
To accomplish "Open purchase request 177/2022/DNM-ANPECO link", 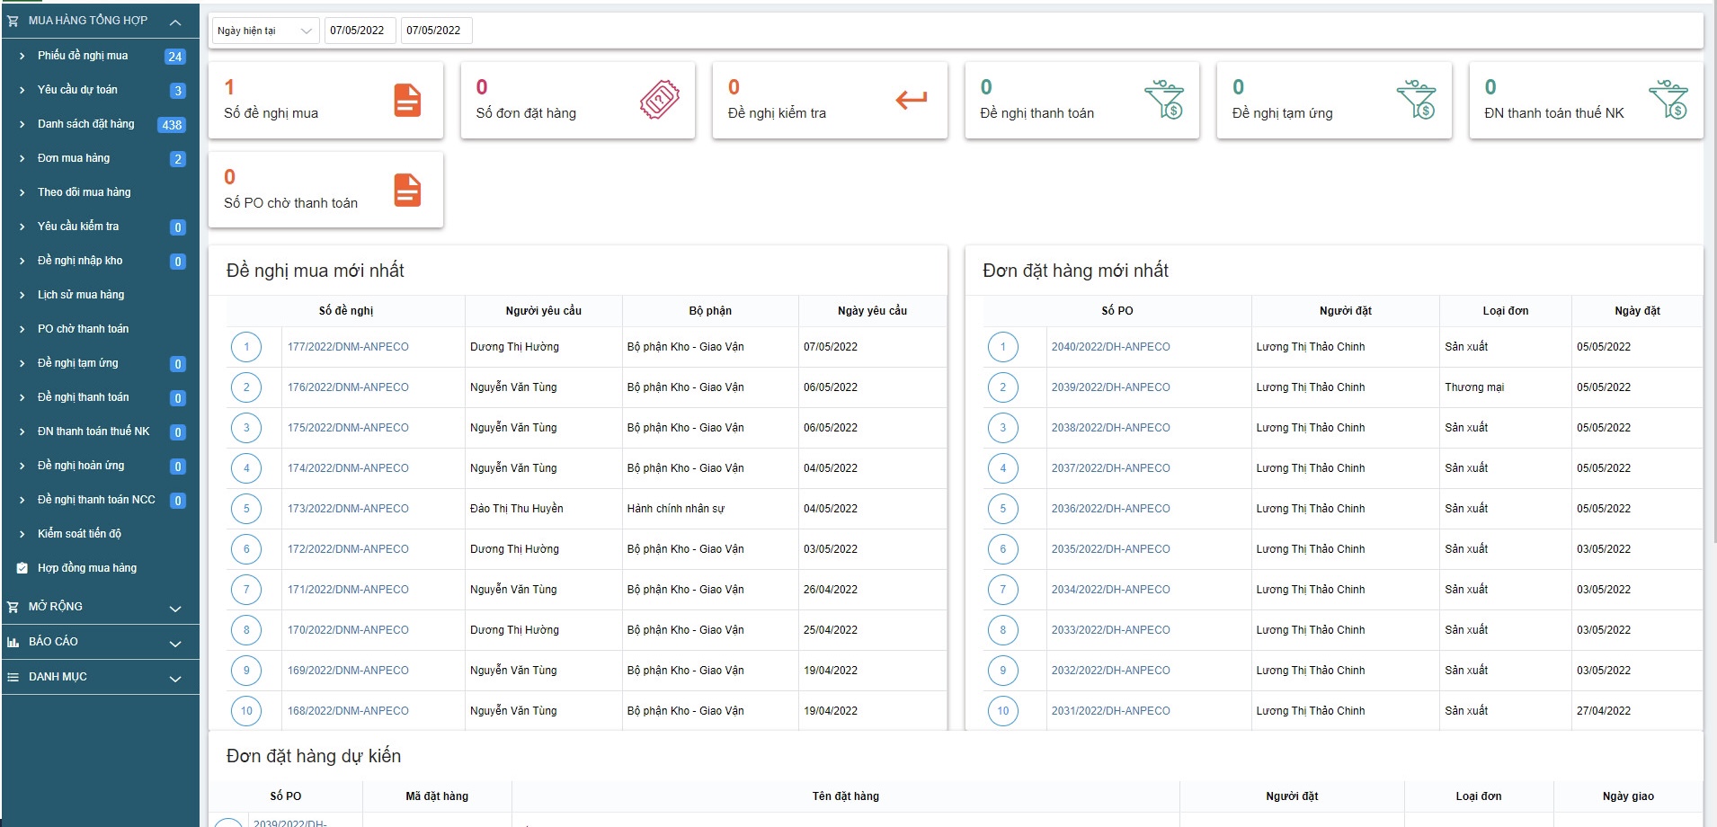I will (x=348, y=347).
